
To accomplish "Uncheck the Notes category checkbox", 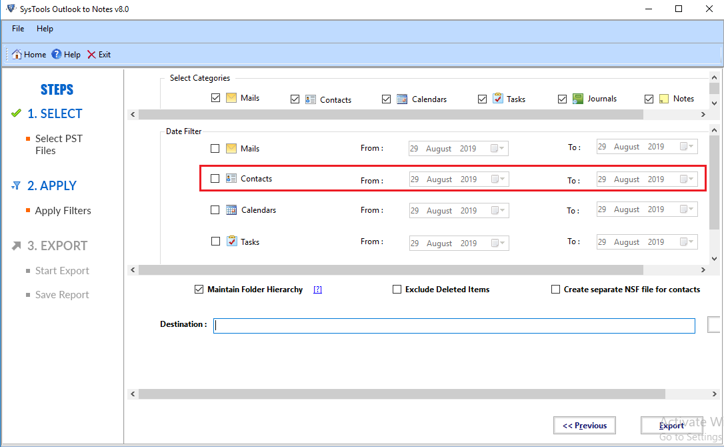I will (x=649, y=99).
